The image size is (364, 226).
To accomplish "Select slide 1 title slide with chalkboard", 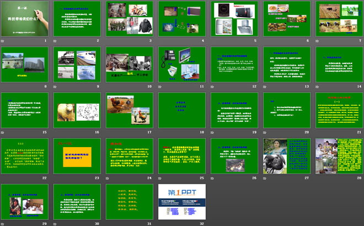I will tap(23, 18).
